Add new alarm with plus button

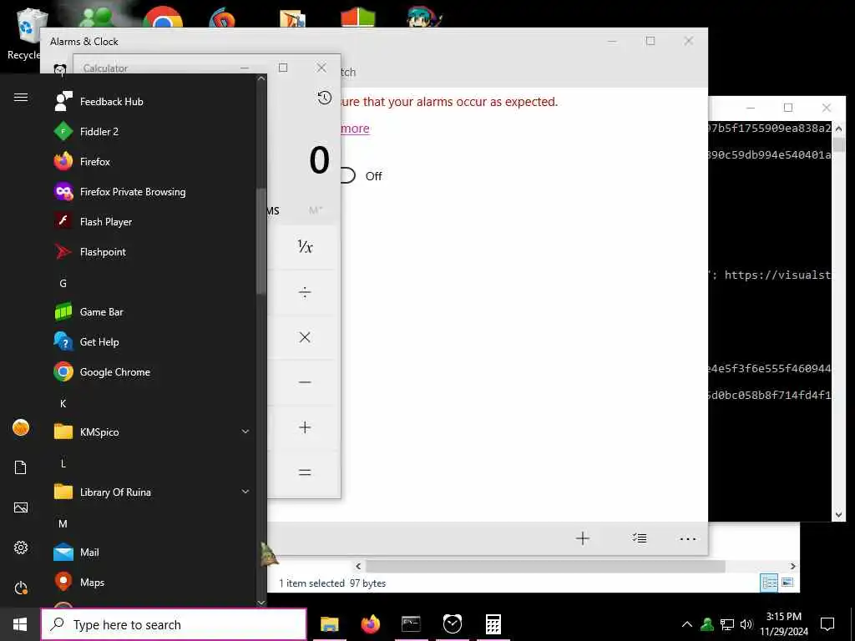click(x=582, y=538)
